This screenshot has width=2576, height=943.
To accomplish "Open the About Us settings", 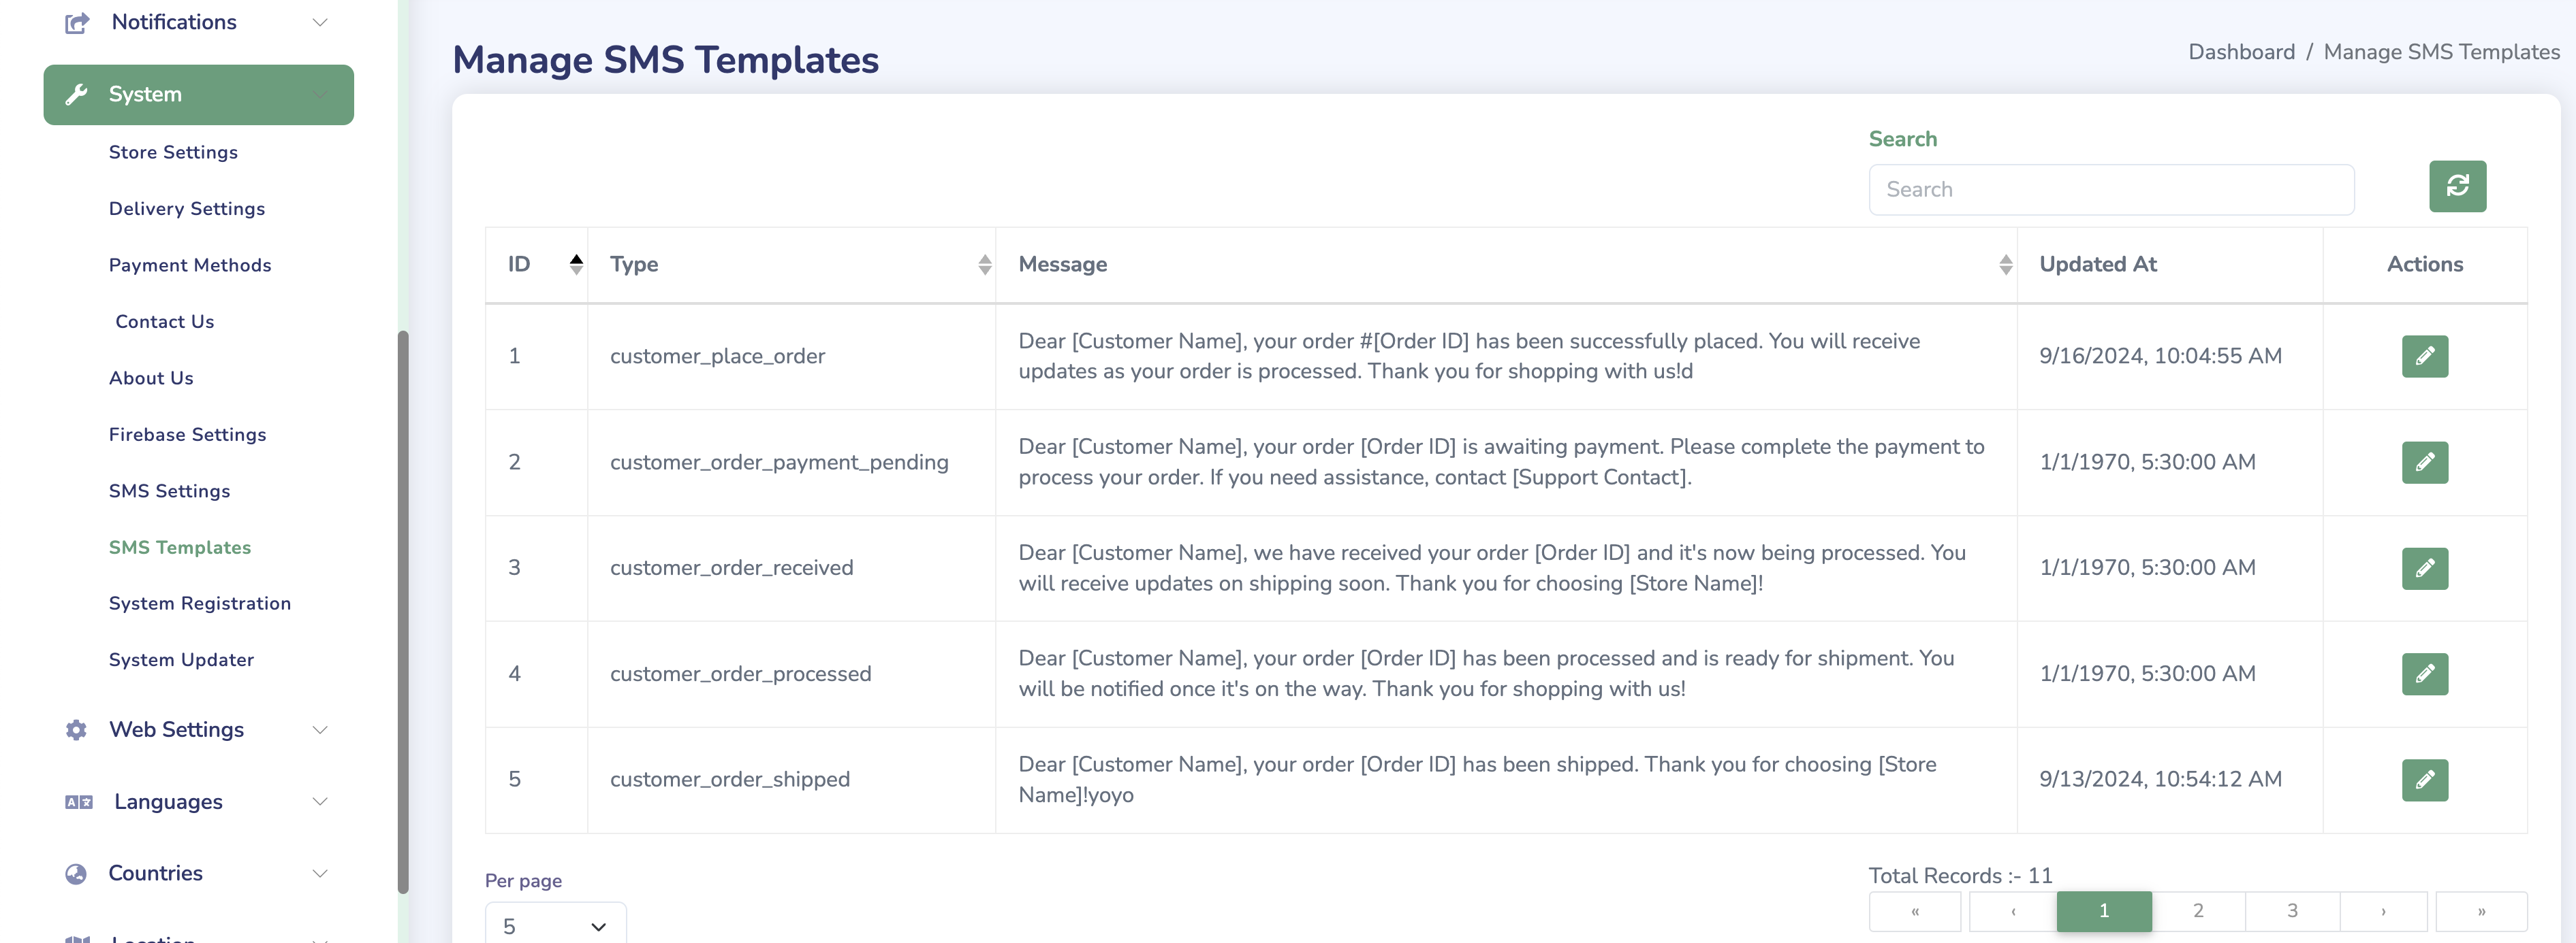I will click(x=151, y=378).
